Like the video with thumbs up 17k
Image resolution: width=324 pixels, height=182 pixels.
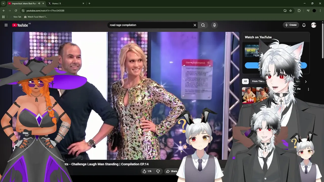147,171
